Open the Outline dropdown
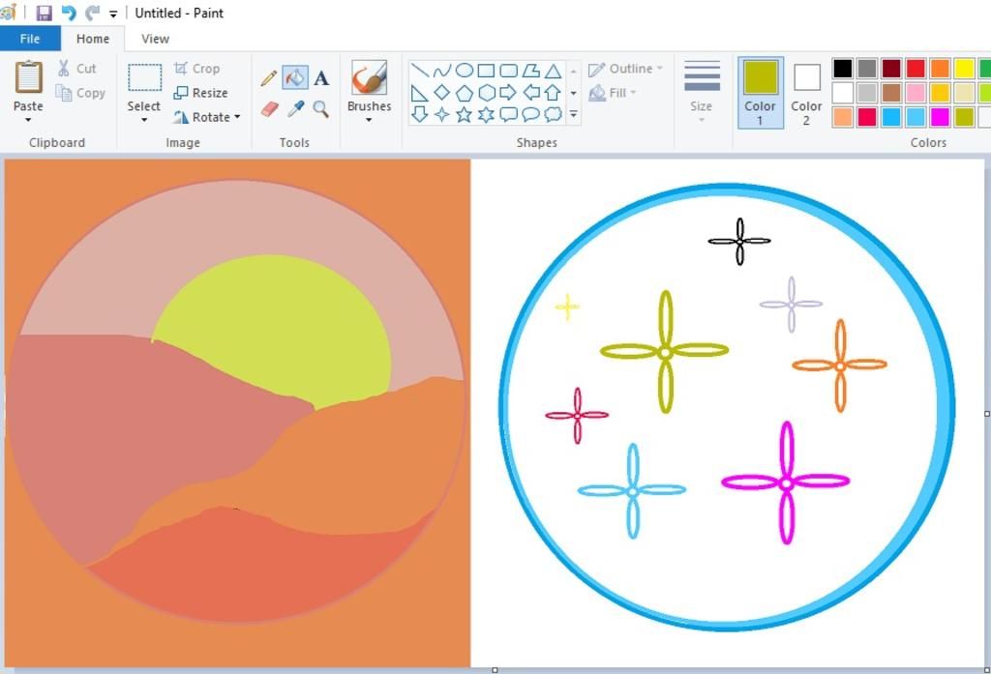Image resolution: width=991 pixels, height=674 pixels. pyautogui.click(x=625, y=69)
